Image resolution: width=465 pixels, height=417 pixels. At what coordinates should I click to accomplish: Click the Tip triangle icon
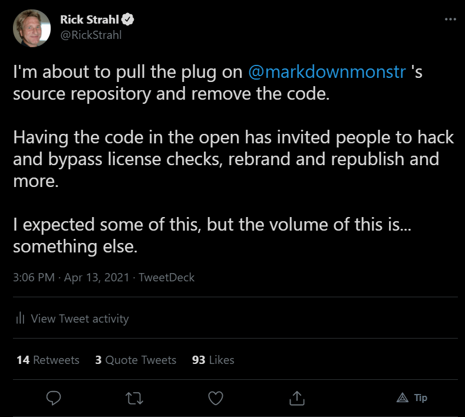403,398
